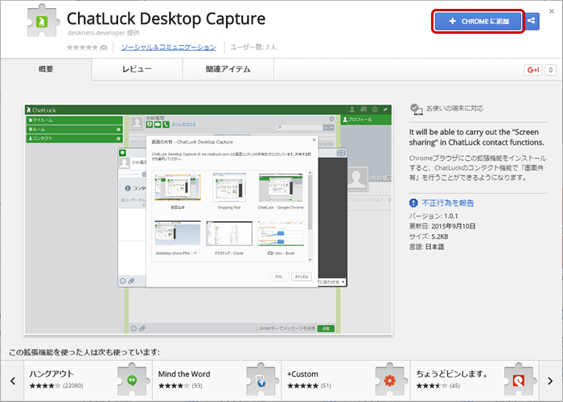
Task: Click the blue exclamation report icon
Action: [x=413, y=203]
